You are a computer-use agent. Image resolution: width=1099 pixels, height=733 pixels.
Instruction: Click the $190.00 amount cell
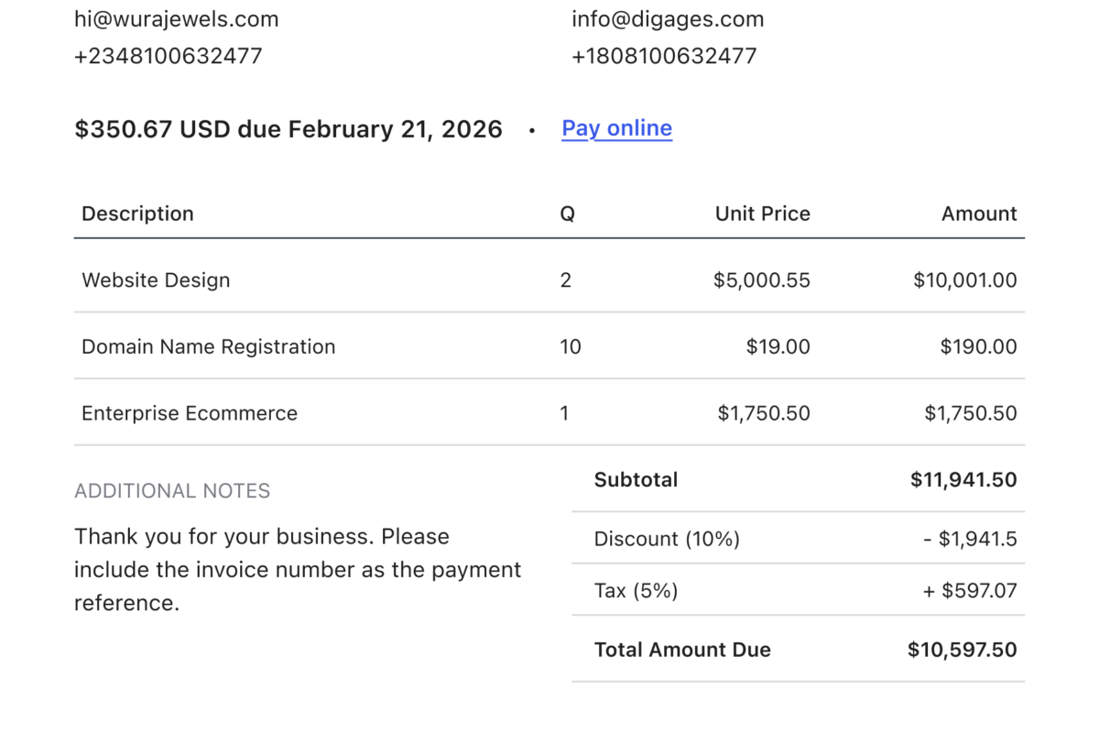click(x=978, y=346)
